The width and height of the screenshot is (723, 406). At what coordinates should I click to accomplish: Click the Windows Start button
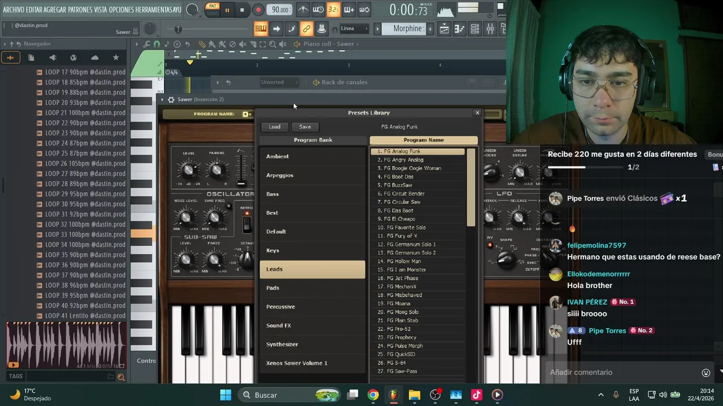225,395
